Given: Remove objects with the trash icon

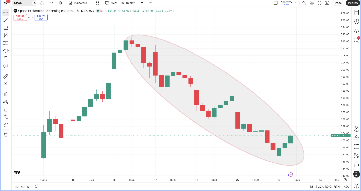Looking at the screenshot, I should [6, 135].
